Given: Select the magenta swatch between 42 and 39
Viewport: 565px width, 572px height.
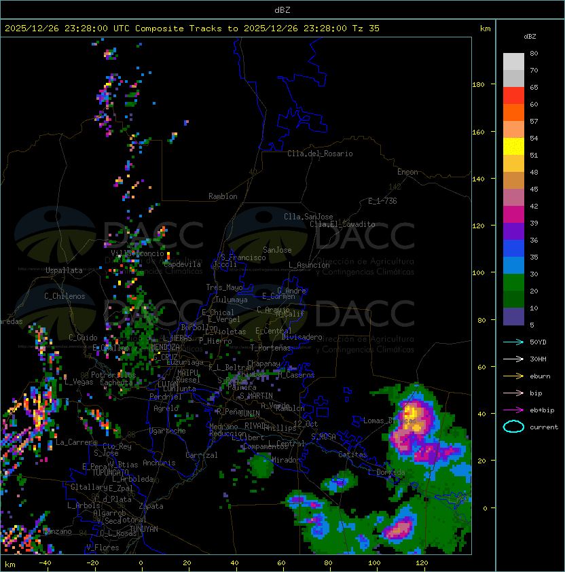Looking at the screenshot, I should coord(513,214).
